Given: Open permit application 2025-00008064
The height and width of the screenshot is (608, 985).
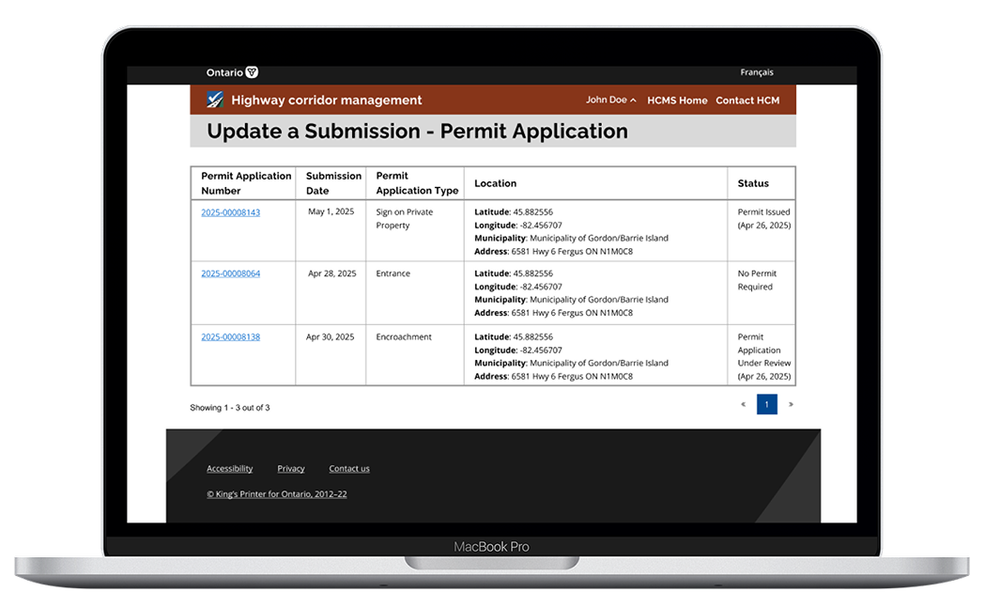Looking at the screenshot, I should click(x=231, y=273).
